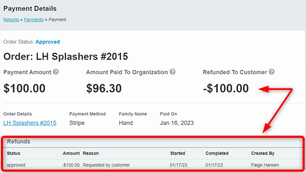Open the Payment Amount help icon
Viewport: 306px width, 173px height.
pos(56,72)
